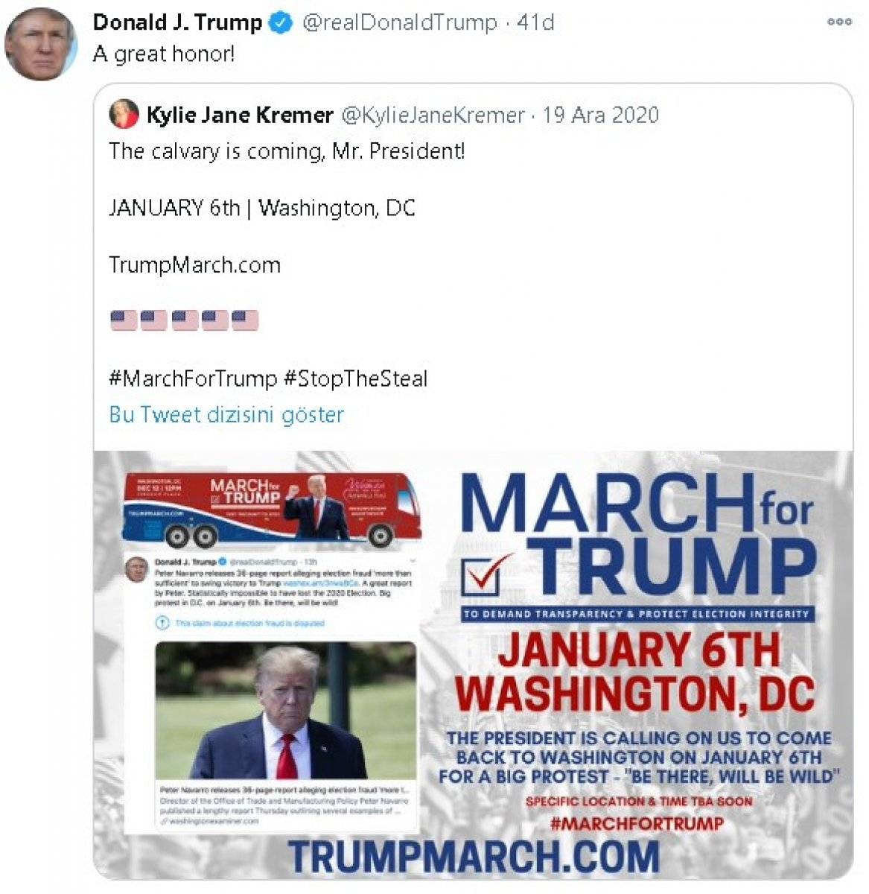
Task: Click 'Bu Tweet dizisini göster' thread link
Action: click(226, 414)
